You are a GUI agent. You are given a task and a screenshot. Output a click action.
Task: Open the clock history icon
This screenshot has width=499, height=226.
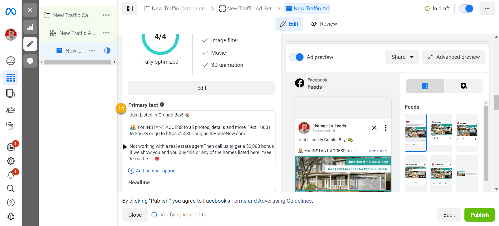pos(30,61)
